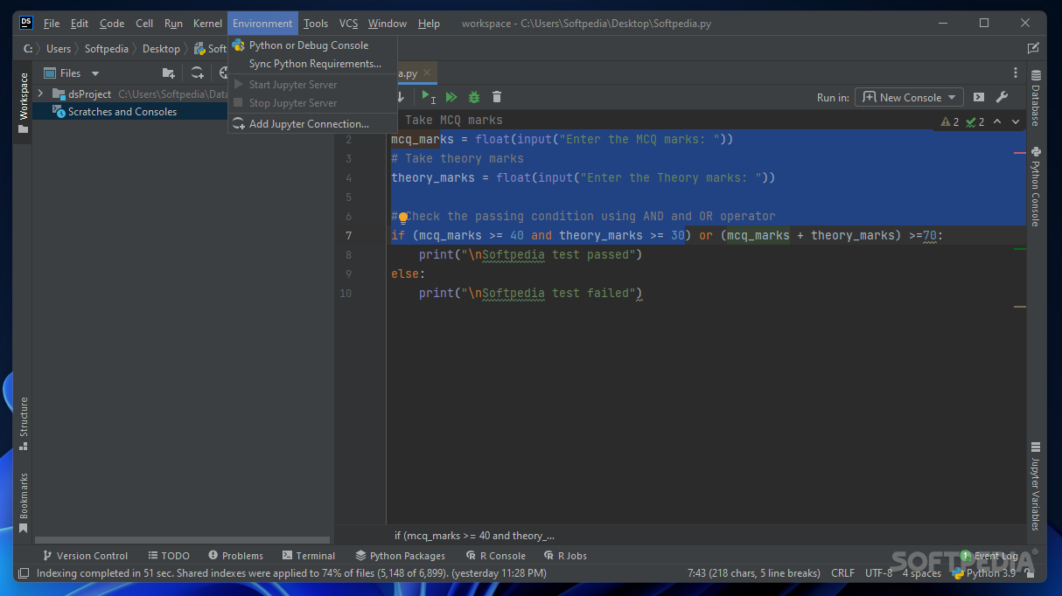1062x596 pixels.
Task: Click the 7:43 caret position indicator
Action: click(754, 573)
